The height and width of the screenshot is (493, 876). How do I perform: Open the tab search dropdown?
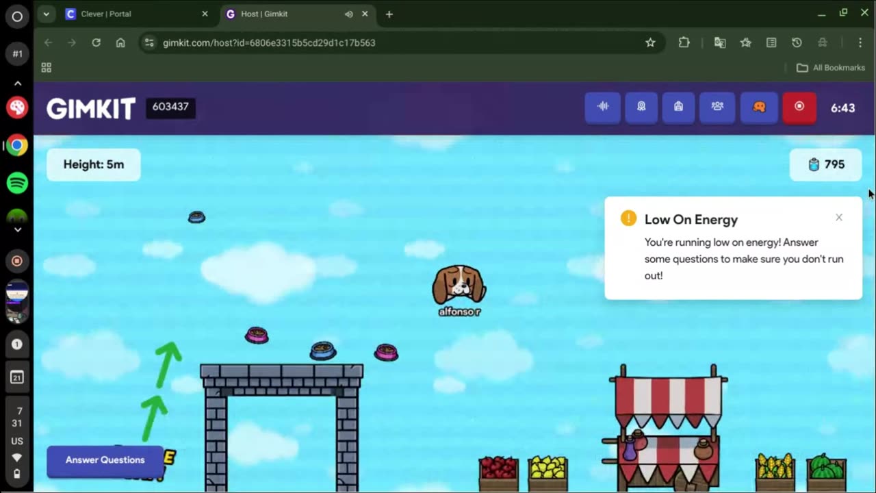pos(46,14)
